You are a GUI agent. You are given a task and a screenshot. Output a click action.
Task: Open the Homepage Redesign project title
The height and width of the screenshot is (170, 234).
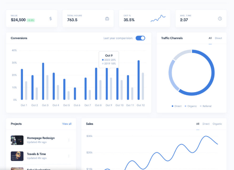click(41, 138)
